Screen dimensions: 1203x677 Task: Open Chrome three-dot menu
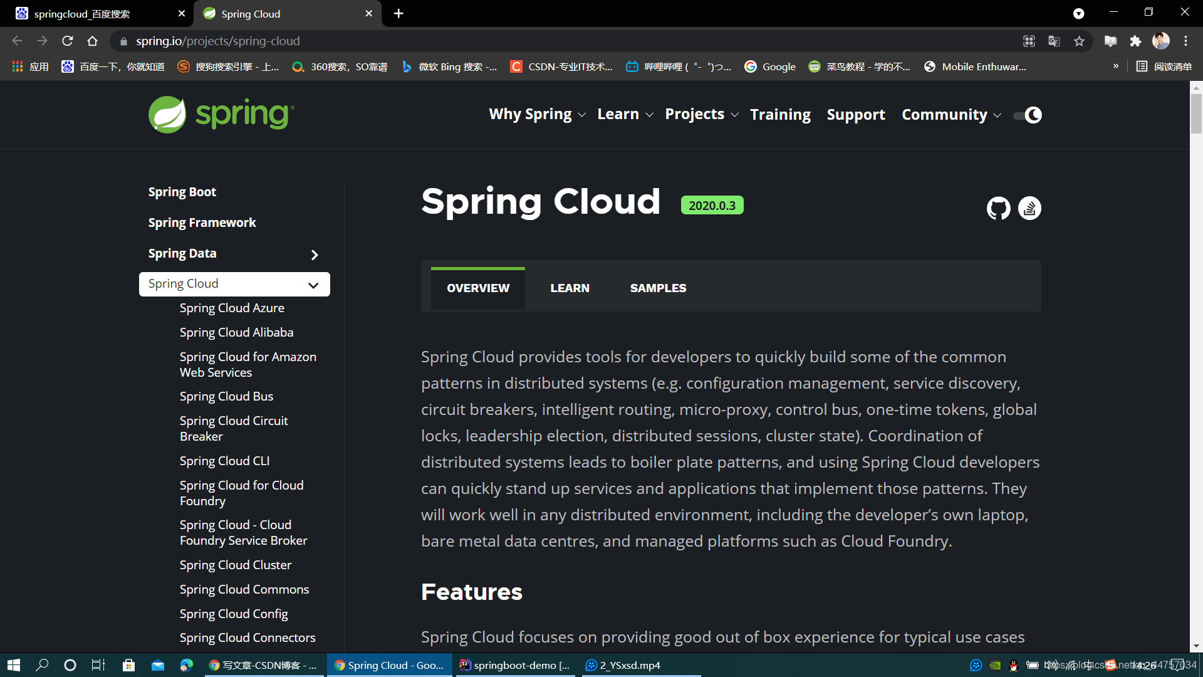[1185, 41]
